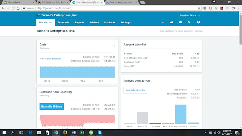Open the Cash widget three-dot menu
Screen dimensions: 242x136
(114, 46)
